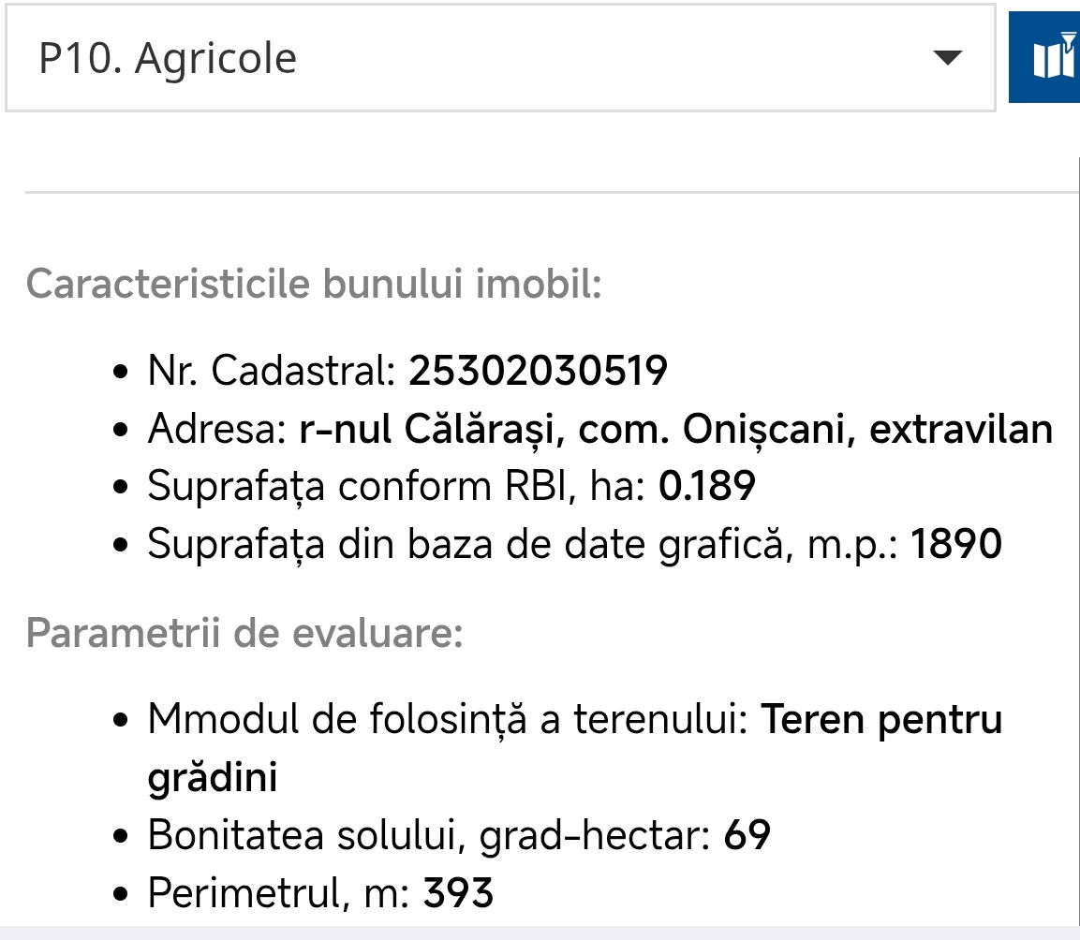Click the Mmodul de folosință a terenului label
The width and height of the screenshot is (1080, 940).
click(449, 720)
